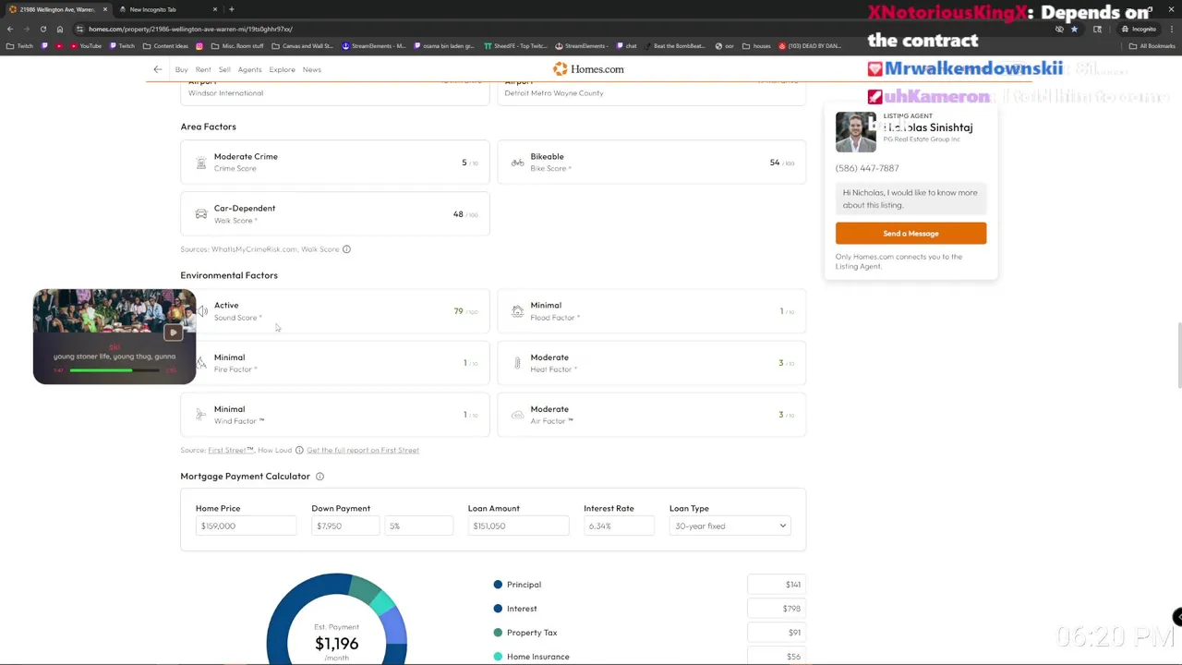Open Chrome three-dot menu
The width and height of the screenshot is (1182, 665).
pos(1172,29)
